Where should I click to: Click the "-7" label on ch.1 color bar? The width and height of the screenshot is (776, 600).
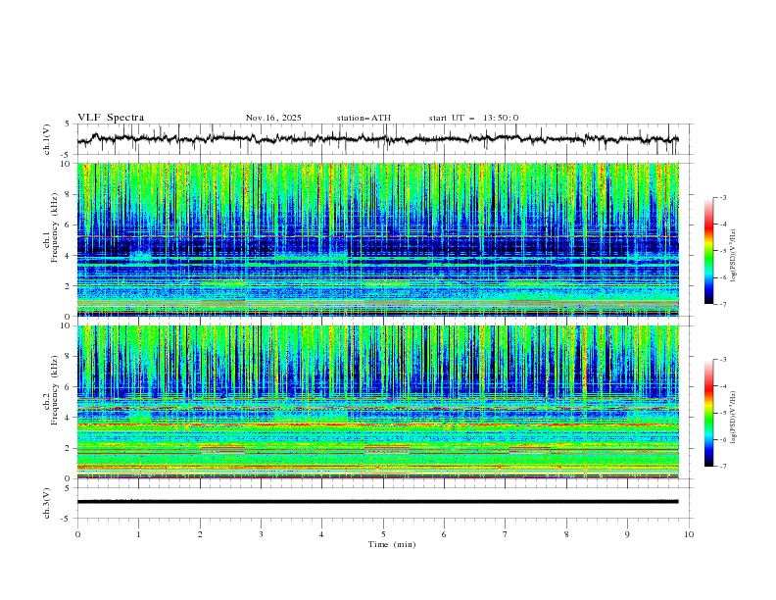[722, 304]
